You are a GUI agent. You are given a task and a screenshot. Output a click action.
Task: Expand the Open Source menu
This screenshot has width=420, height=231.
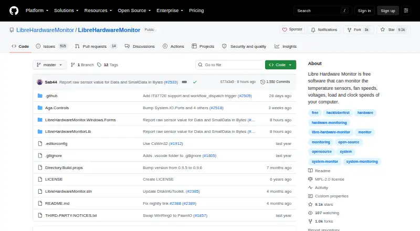(134, 10)
